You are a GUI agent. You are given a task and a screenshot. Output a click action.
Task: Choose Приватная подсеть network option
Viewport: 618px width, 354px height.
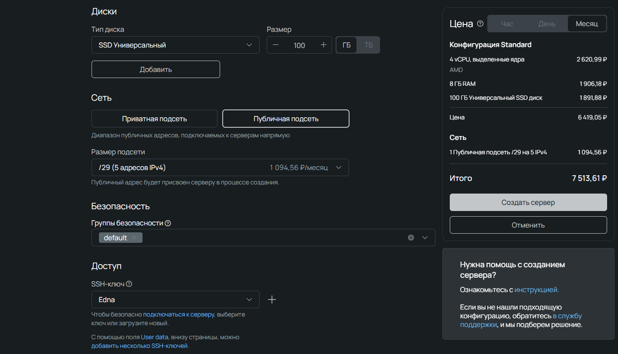click(x=154, y=119)
